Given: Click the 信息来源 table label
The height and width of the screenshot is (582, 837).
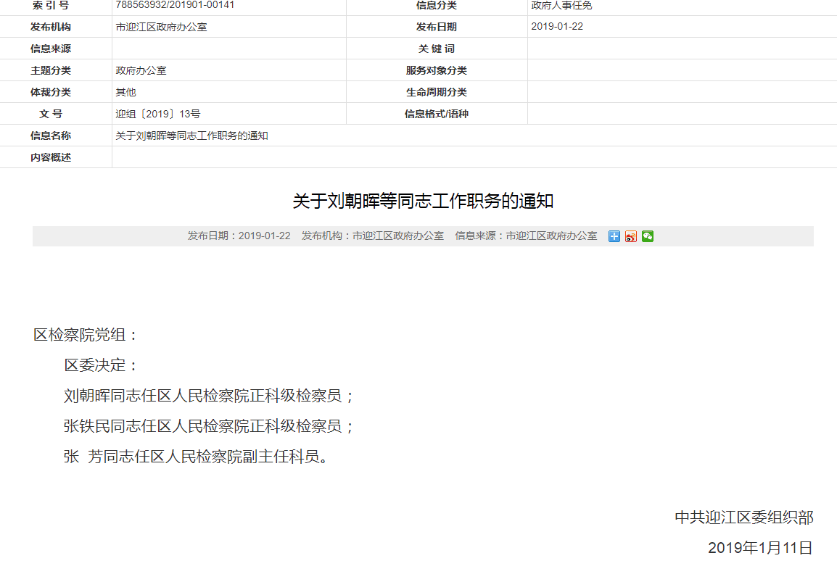Looking at the screenshot, I should click(x=51, y=49).
